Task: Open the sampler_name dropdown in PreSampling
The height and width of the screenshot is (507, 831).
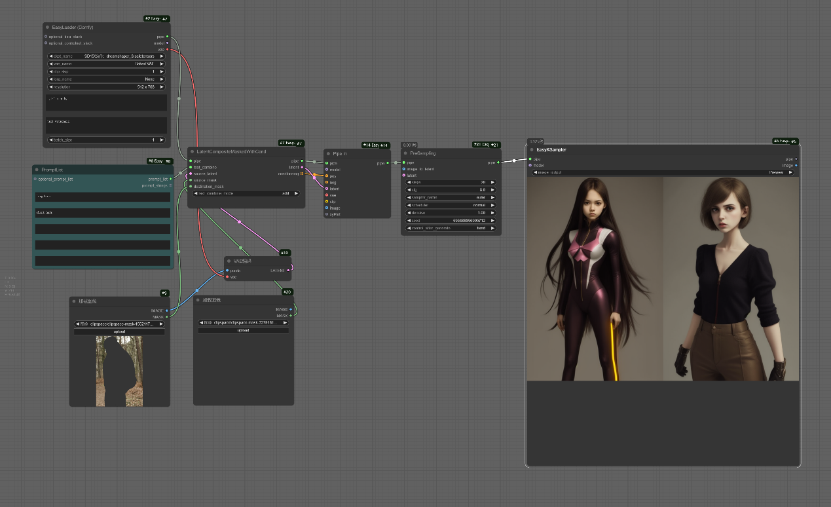Action: [x=451, y=197]
